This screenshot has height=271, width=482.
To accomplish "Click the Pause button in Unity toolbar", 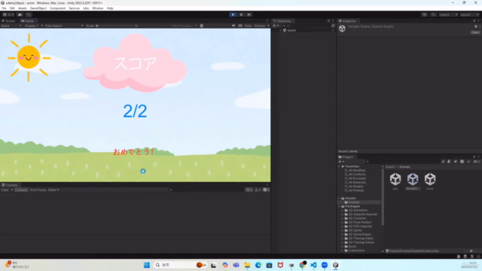I will [241, 14].
